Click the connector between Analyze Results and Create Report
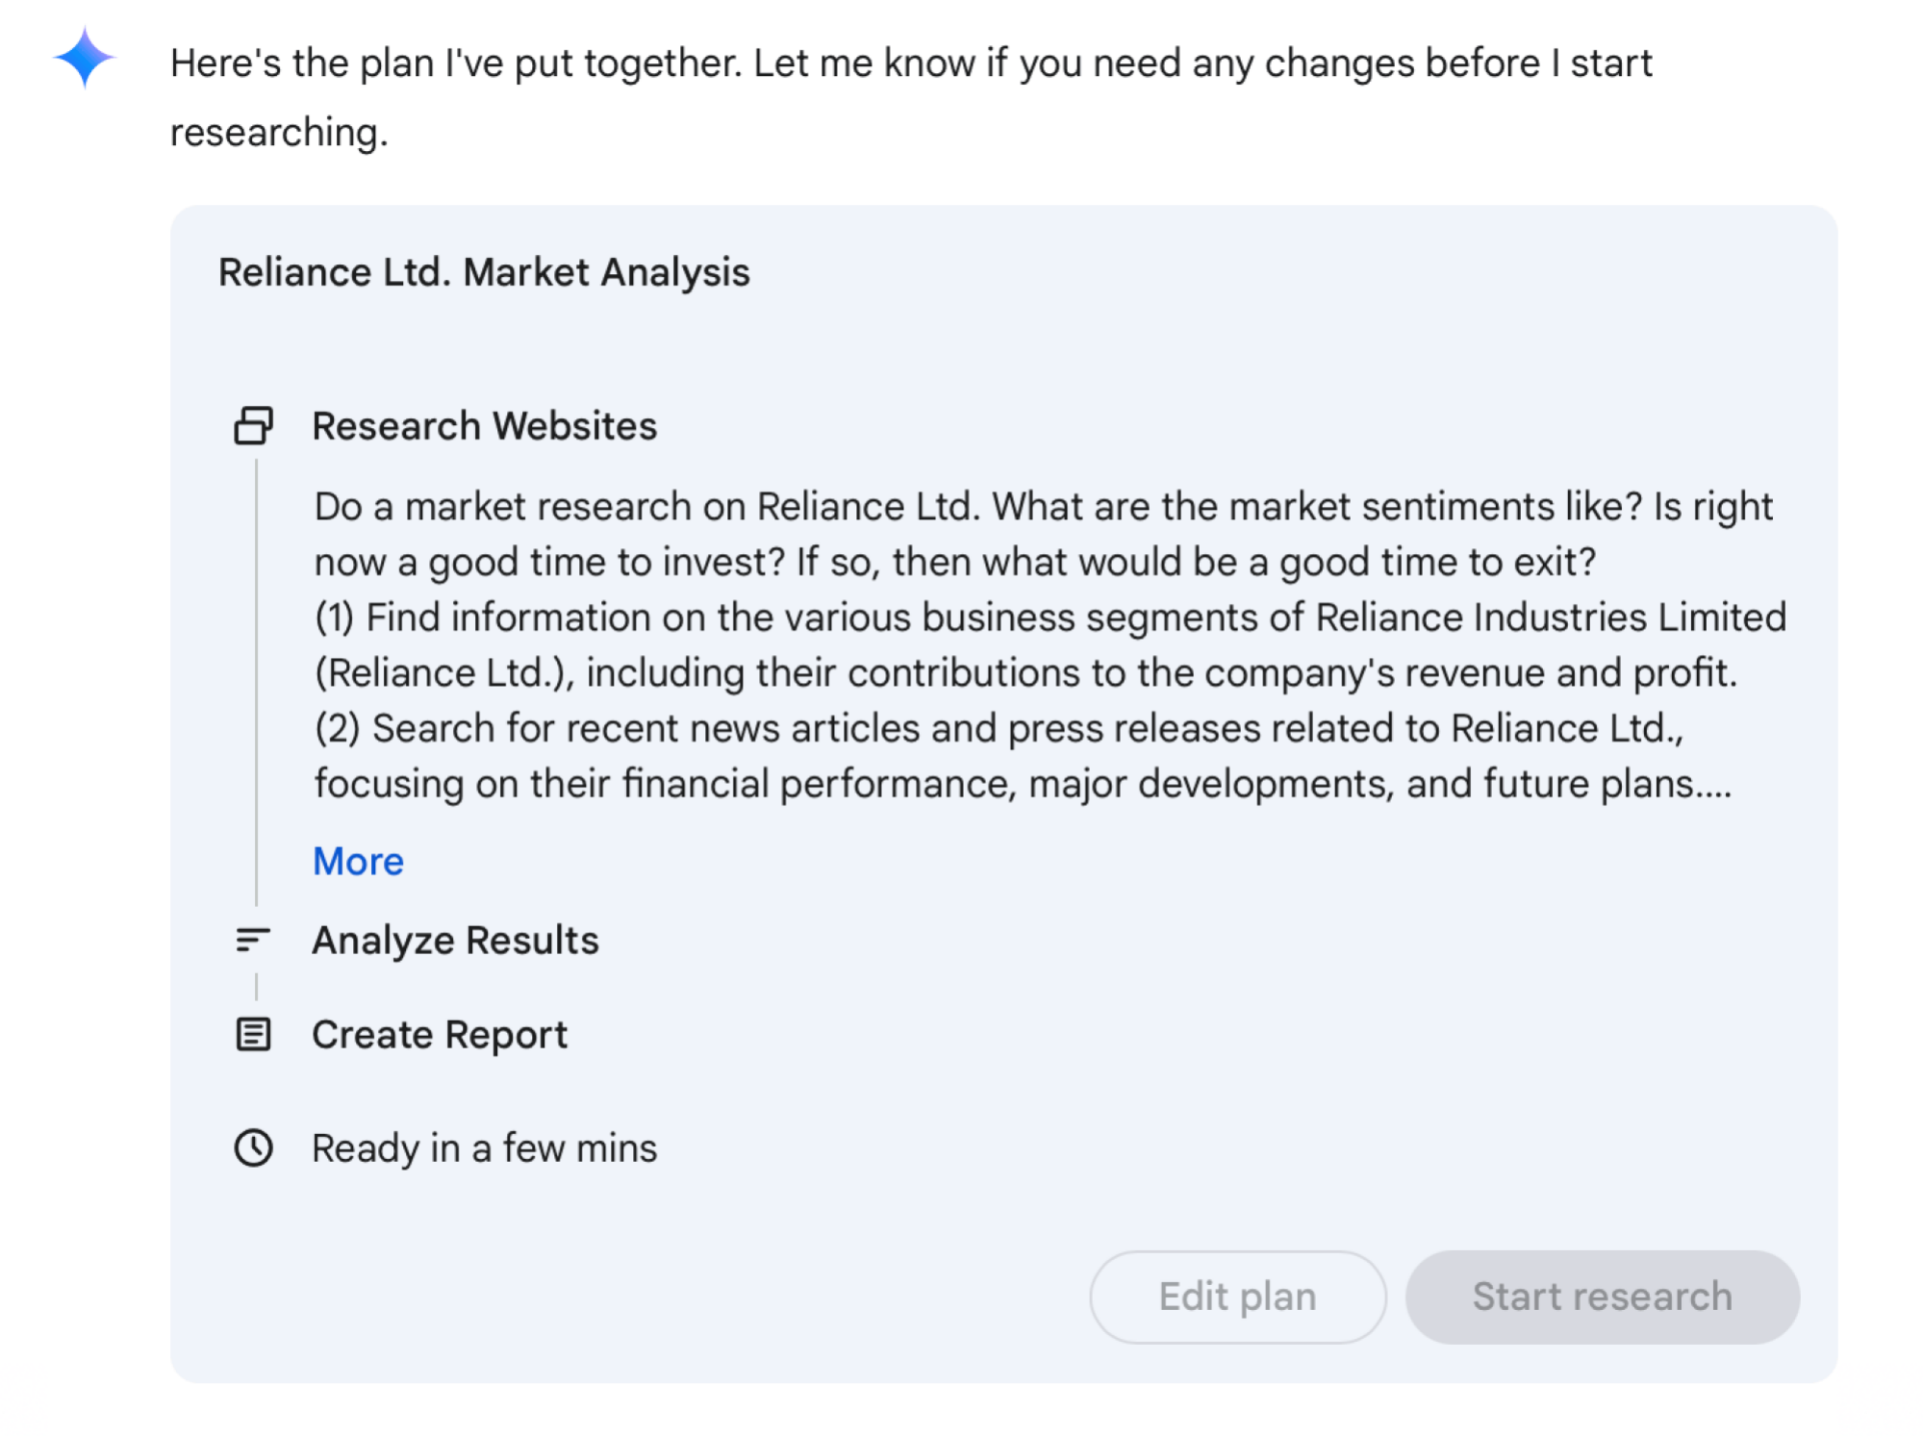The height and width of the screenshot is (1436, 1923). pyautogui.click(x=256, y=987)
